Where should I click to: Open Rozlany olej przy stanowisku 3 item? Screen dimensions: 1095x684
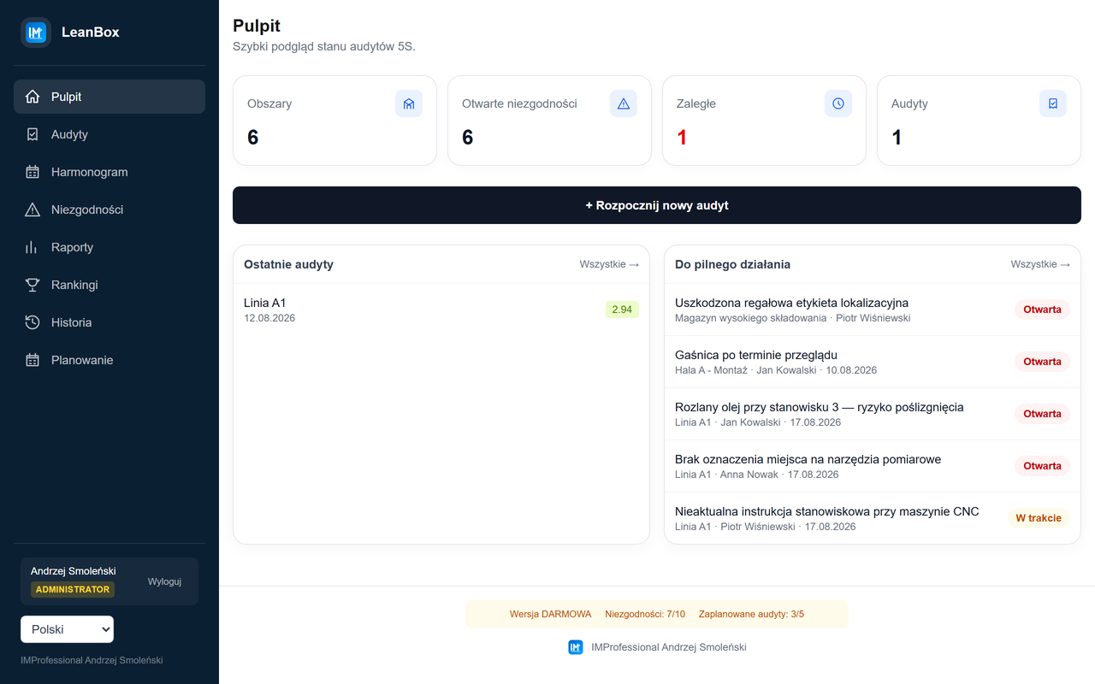(x=873, y=414)
